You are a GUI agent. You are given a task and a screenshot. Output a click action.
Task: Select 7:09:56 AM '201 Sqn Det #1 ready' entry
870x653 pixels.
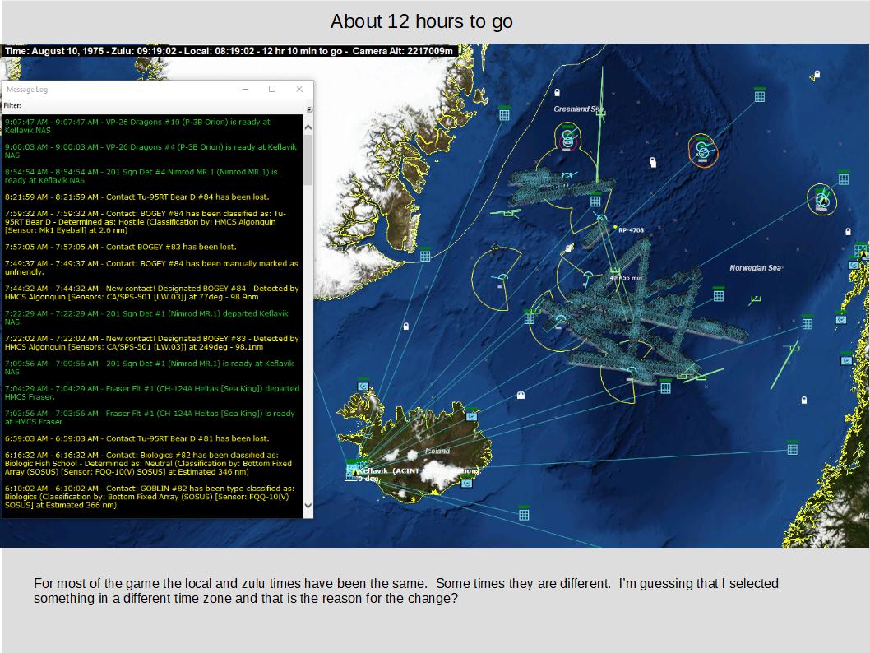tap(153, 368)
